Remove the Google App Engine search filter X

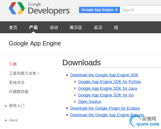point(116,10)
